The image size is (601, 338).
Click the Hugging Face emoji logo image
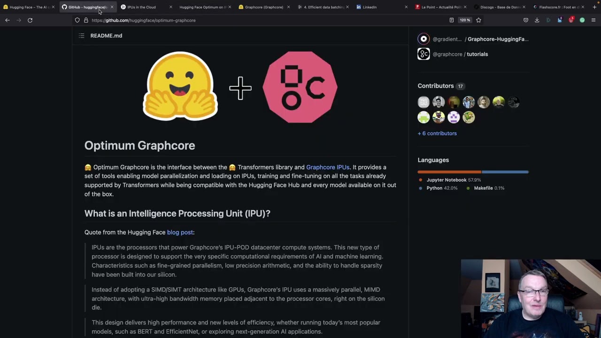(x=180, y=86)
